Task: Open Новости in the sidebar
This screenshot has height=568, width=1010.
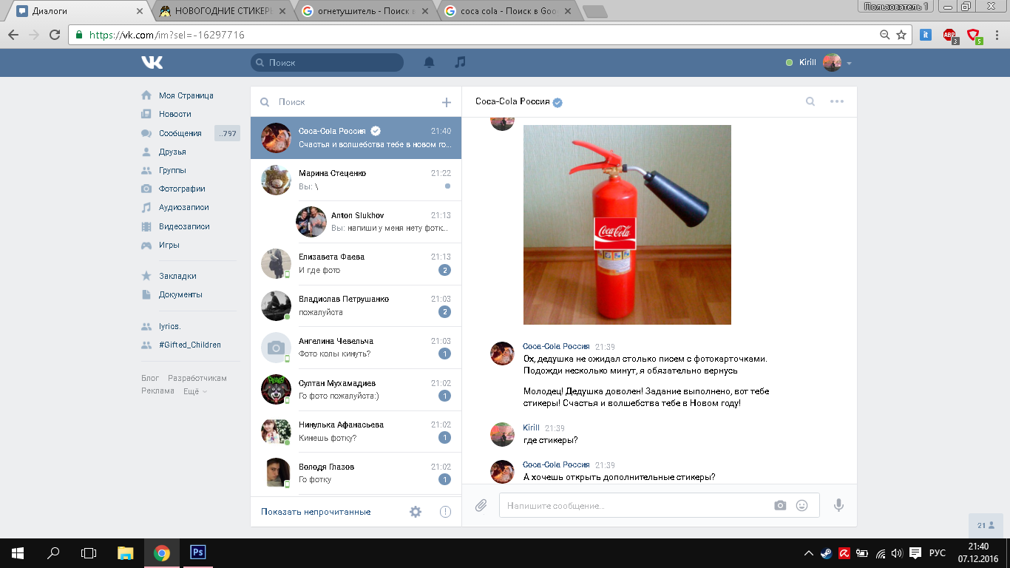Action: (174, 114)
